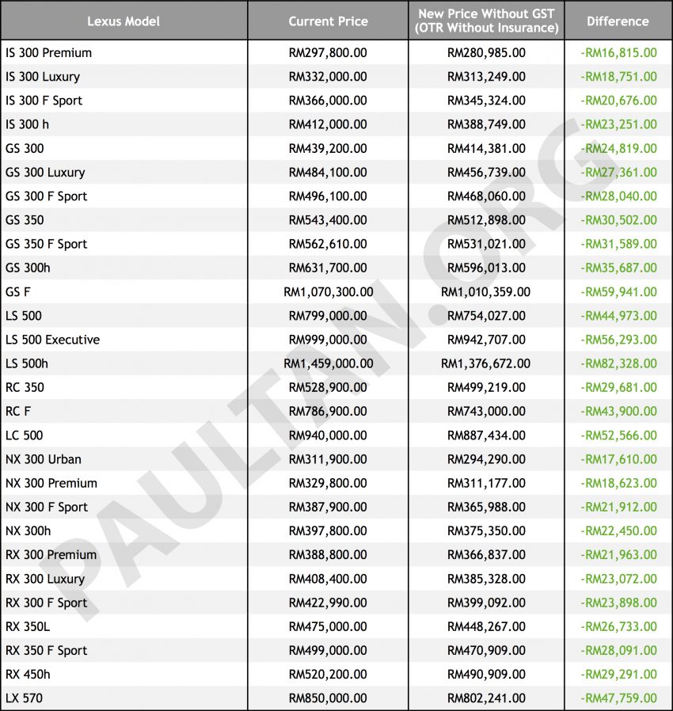Select the GS 350 F Sport difference -RM31,589.00
Screen dimensions: 673x711
[618, 244]
